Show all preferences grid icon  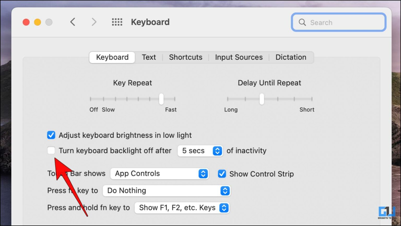(117, 22)
